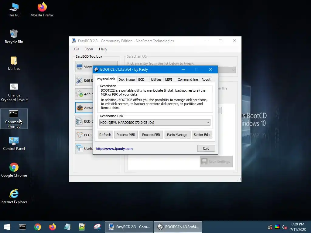311x233 pixels.
Task: Switch to the Utilities tab in BOOTICE
Action: [x=156, y=79]
